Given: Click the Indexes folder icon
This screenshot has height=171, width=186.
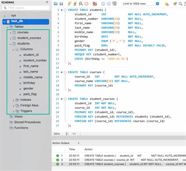Looking at the screenshot, I should point(17,100).
